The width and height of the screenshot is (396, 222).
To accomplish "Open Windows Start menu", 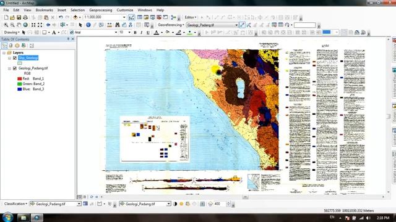I will pyautogui.click(x=7, y=217).
